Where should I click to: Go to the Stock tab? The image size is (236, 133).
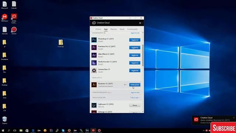tap(122, 29)
